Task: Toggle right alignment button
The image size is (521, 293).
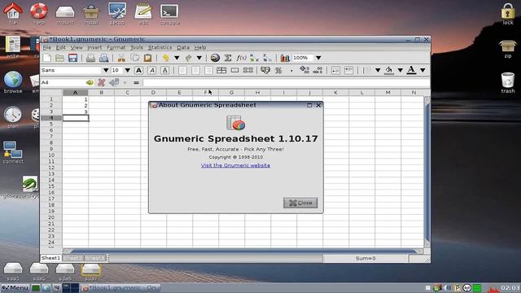Action: [208, 70]
